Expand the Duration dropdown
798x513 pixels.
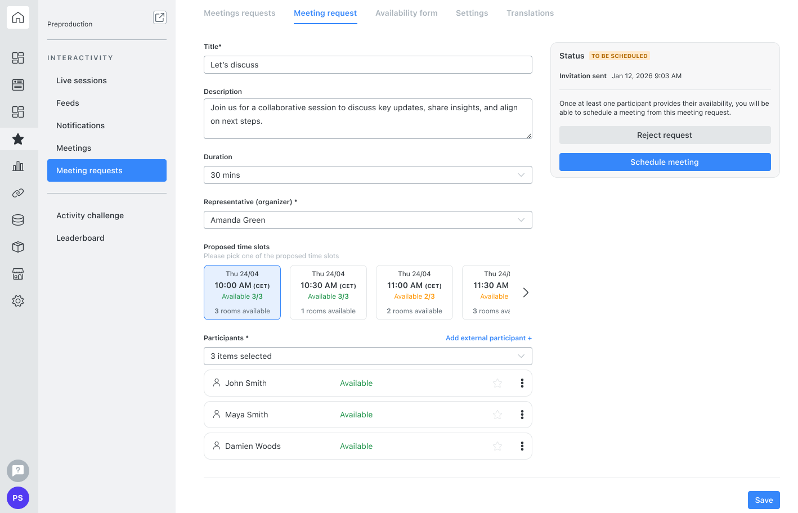(368, 175)
